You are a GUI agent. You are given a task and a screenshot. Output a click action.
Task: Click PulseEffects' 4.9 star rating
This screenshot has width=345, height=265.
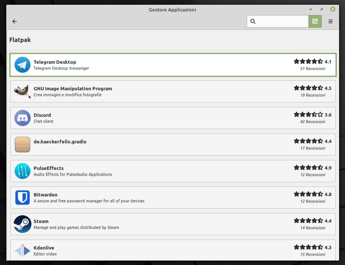(312, 168)
